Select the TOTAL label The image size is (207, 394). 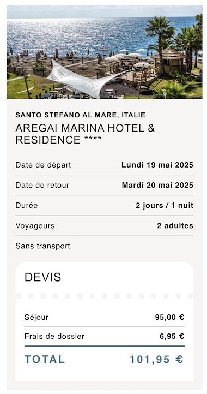click(45, 359)
